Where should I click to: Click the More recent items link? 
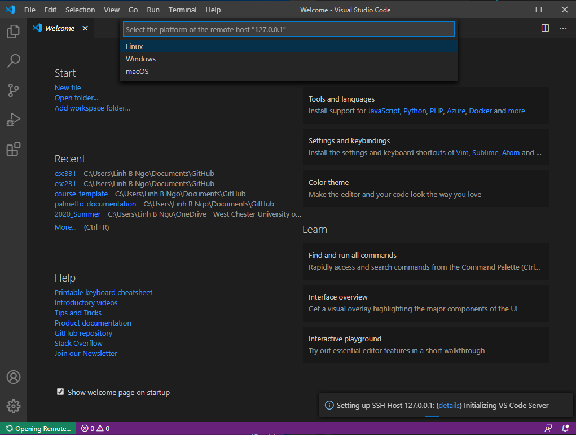(x=65, y=227)
